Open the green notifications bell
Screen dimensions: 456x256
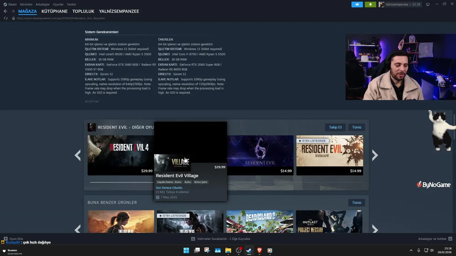tap(370, 4)
